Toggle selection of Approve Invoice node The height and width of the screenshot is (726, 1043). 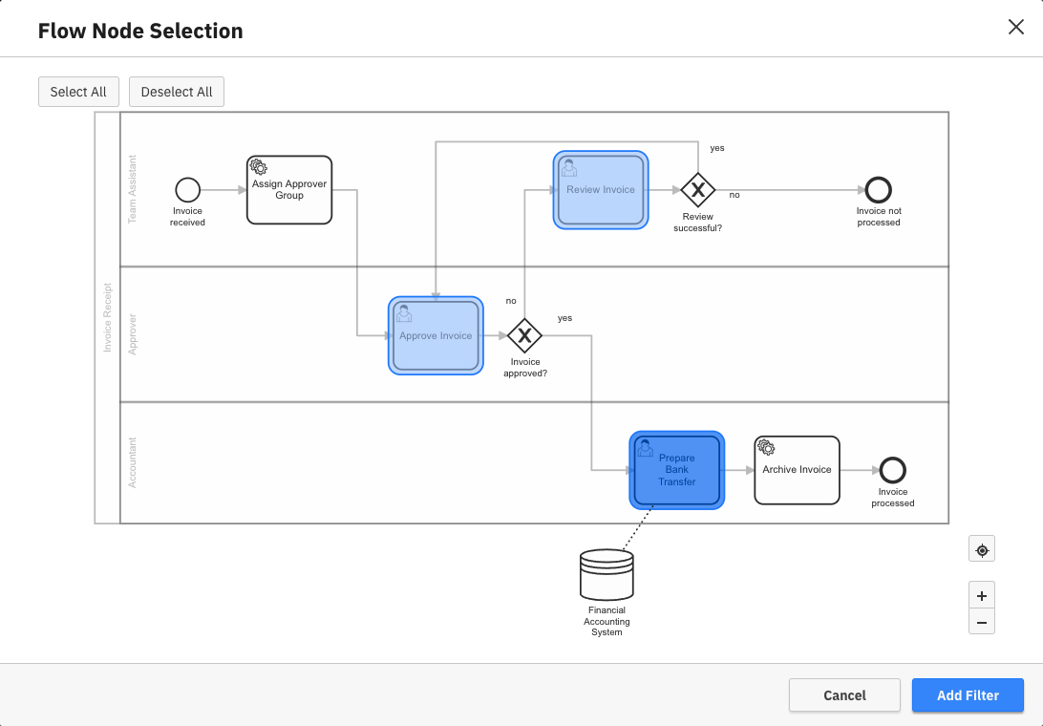(x=436, y=336)
